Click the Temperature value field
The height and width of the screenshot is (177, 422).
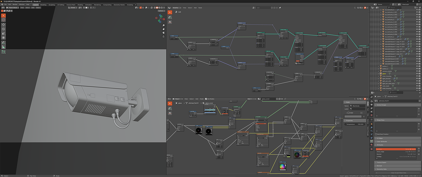(355, 124)
